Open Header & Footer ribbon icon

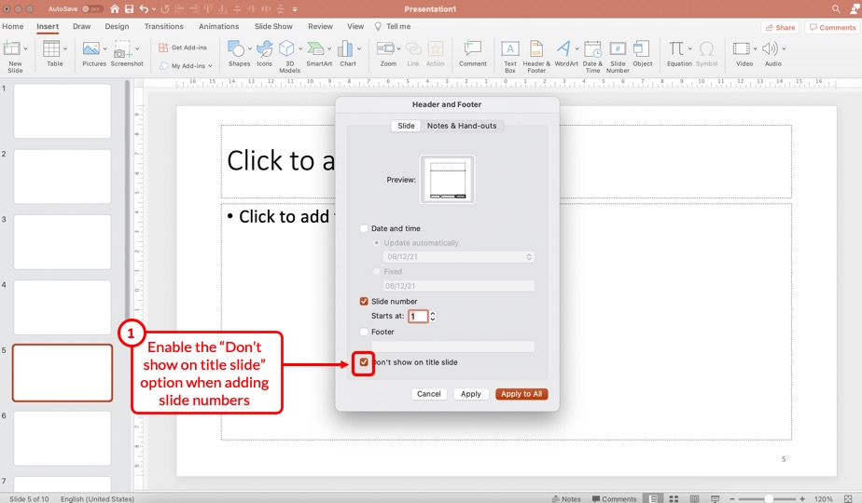[x=536, y=48]
